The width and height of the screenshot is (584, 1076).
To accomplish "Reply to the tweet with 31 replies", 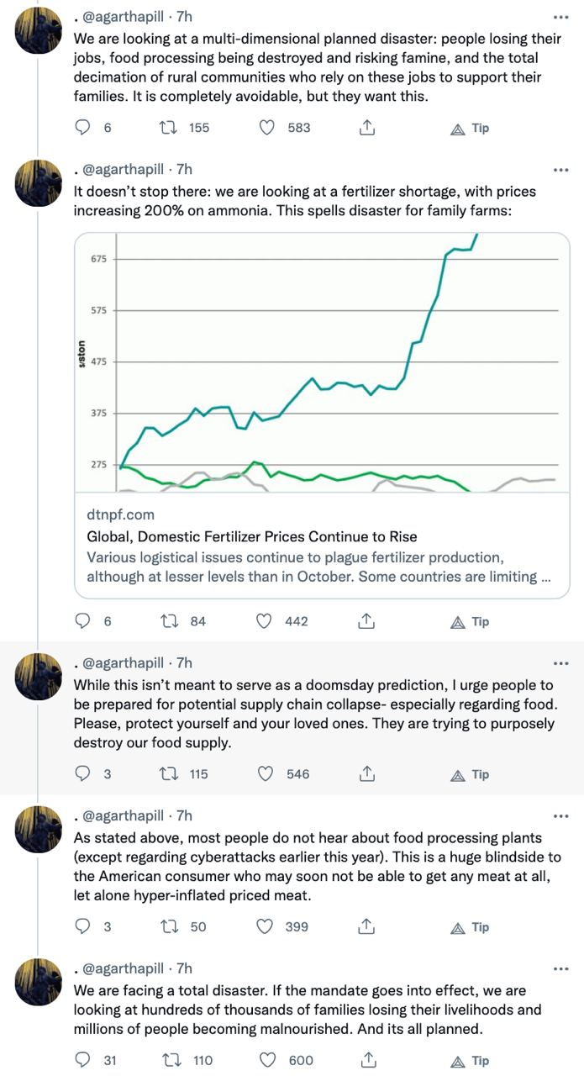I will click(83, 1061).
